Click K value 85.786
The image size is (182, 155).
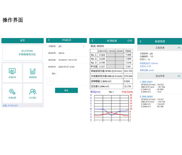[x=160, y=107]
